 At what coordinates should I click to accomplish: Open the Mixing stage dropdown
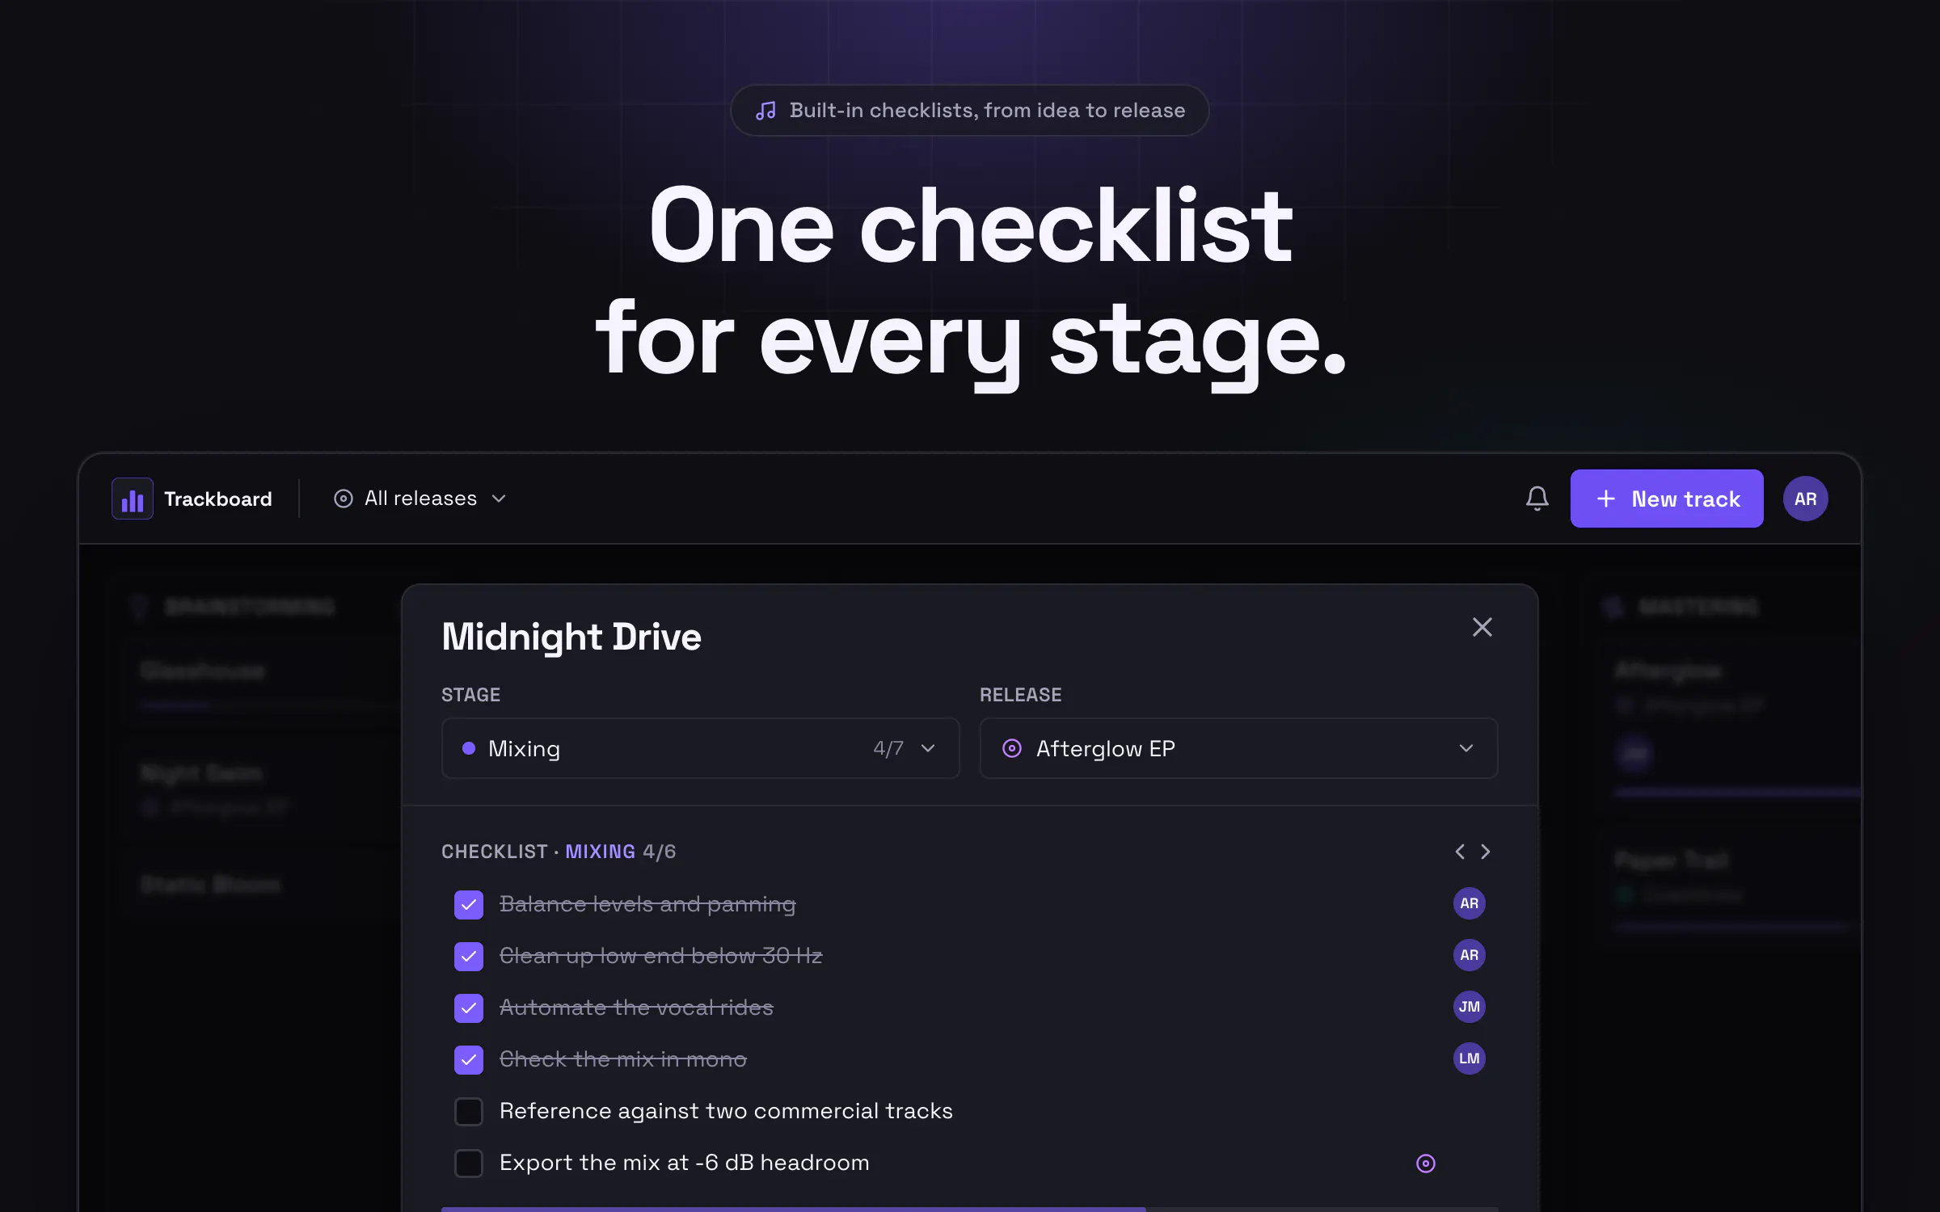click(x=700, y=748)
